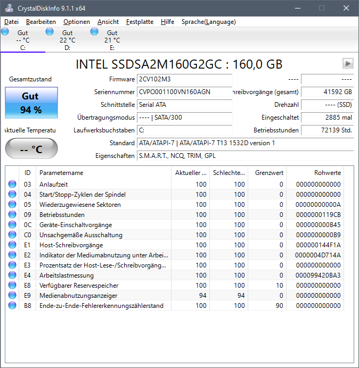Click the status orb of row 0C Geräte-Einschaltvorgänge

click(x=12, y=224)
